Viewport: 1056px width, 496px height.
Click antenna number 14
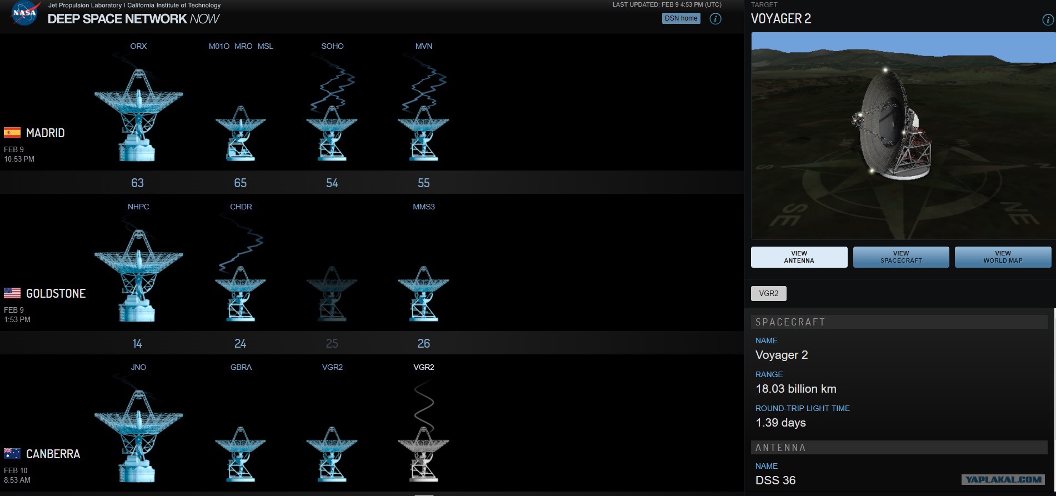point(137,343)
